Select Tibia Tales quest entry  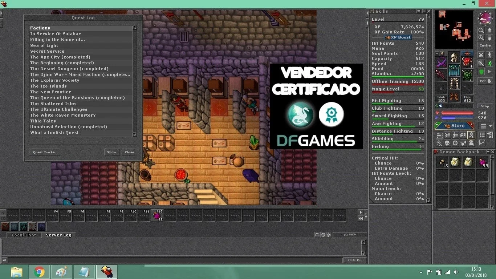tap(81, 121)
